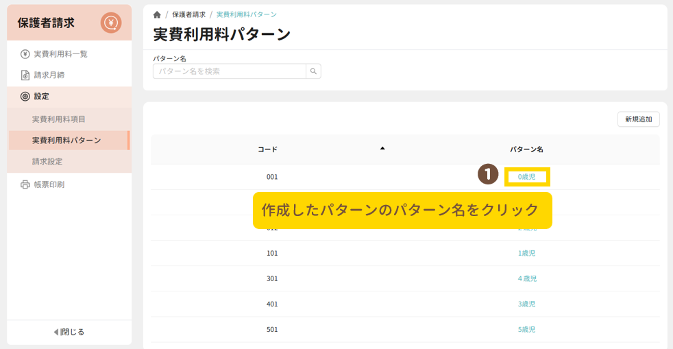Image resolution: width=673 pixels, height=349 pixels.
Task: Click the 新規追加 button
Action: click(639, 119)
